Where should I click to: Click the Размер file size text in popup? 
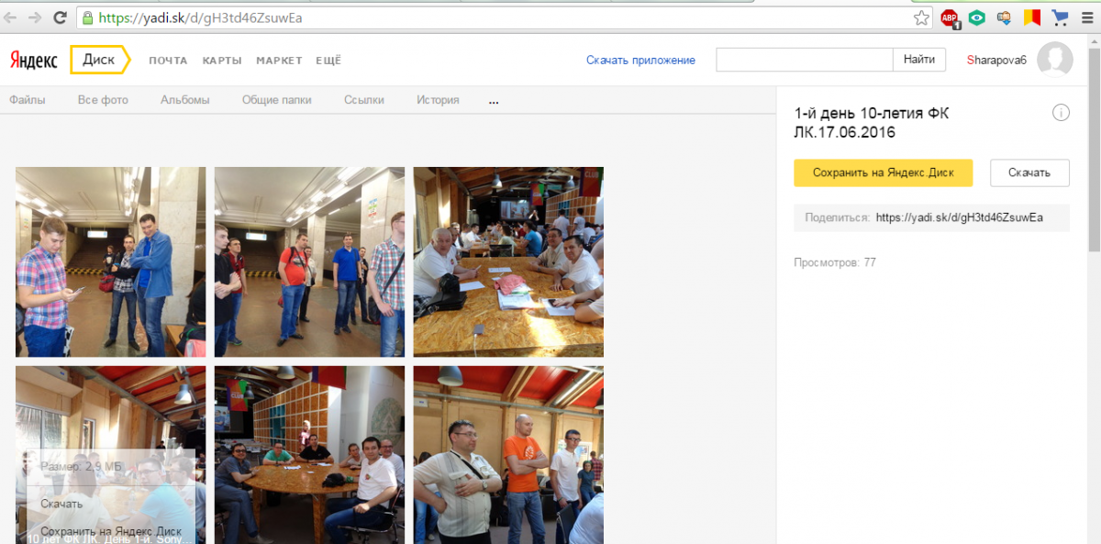[x=82, y=467]
